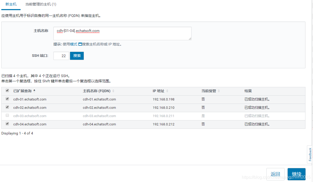Sort by 主机名称 (FQDN) column arrow
Viewport: 313px width, 182px height.
tap(113, 91)
